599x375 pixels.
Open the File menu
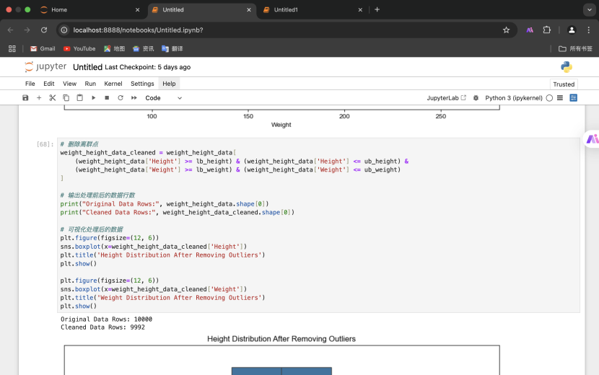(30, 84)
